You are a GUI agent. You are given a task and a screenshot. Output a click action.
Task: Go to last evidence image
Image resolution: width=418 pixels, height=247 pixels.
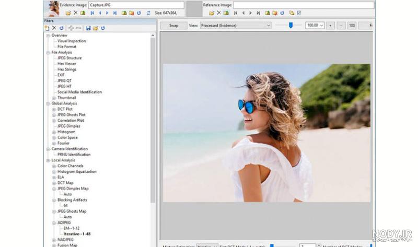tap(115, 13)
